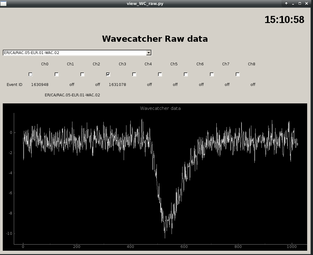Click the roll-up arrow button in title bar

click(286, 3)
